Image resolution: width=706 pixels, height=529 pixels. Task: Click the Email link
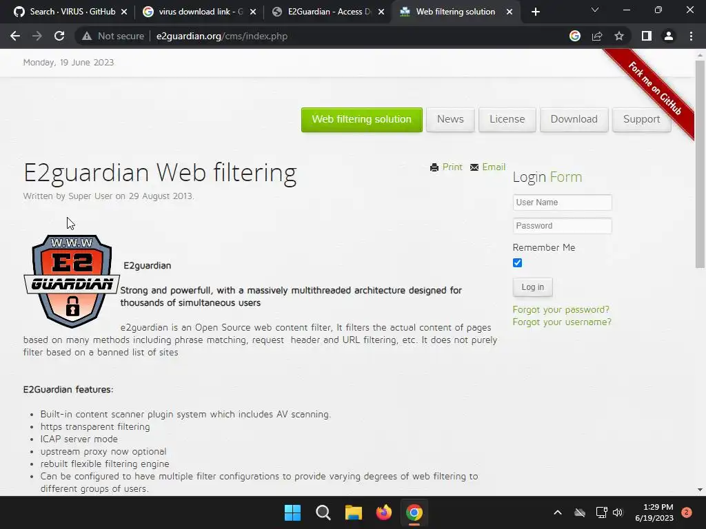pos(494,167)
